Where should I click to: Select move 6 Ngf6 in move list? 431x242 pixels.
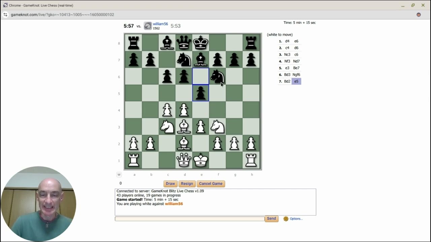[296, 75]
